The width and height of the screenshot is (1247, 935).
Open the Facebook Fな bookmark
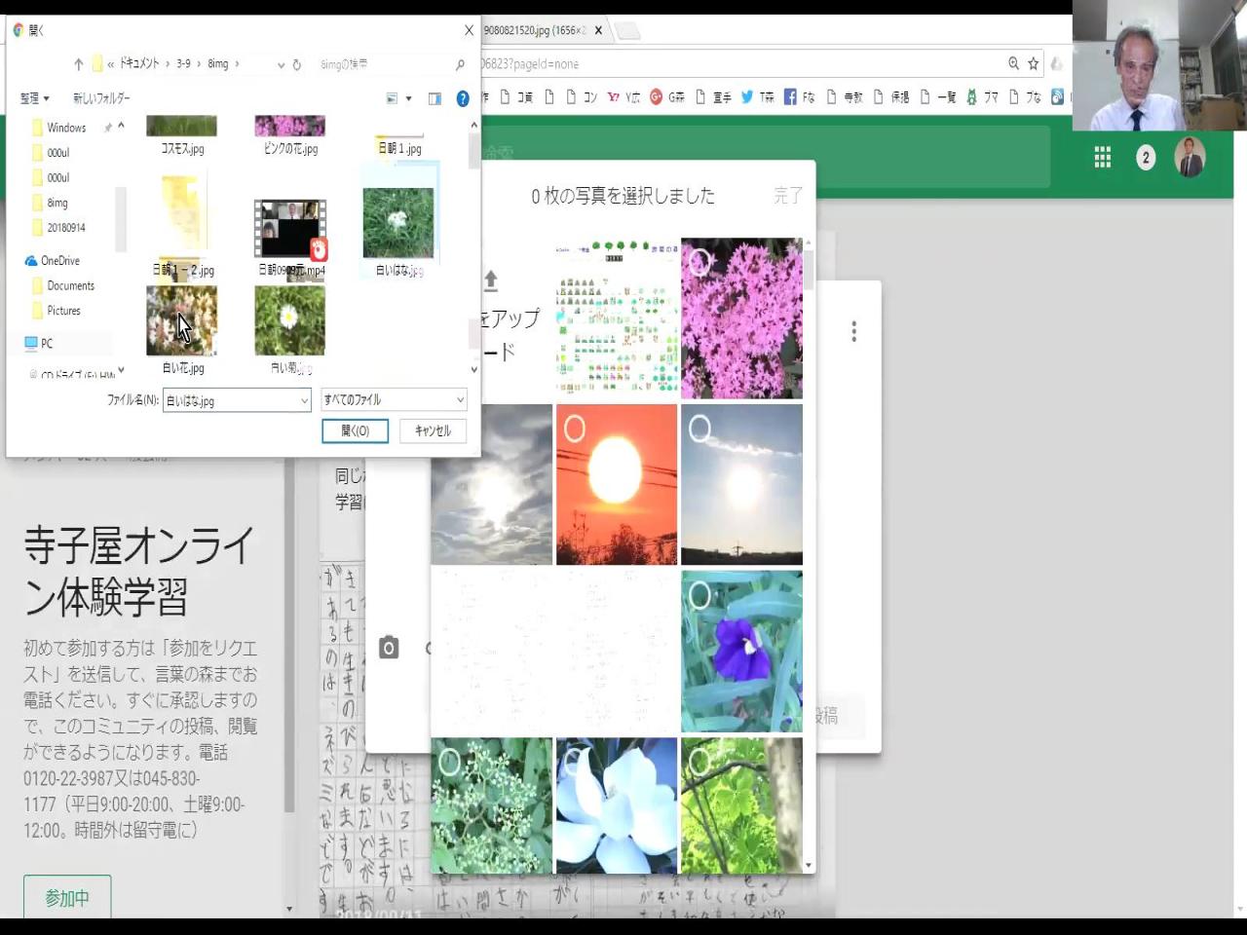[x=800, y=96]
